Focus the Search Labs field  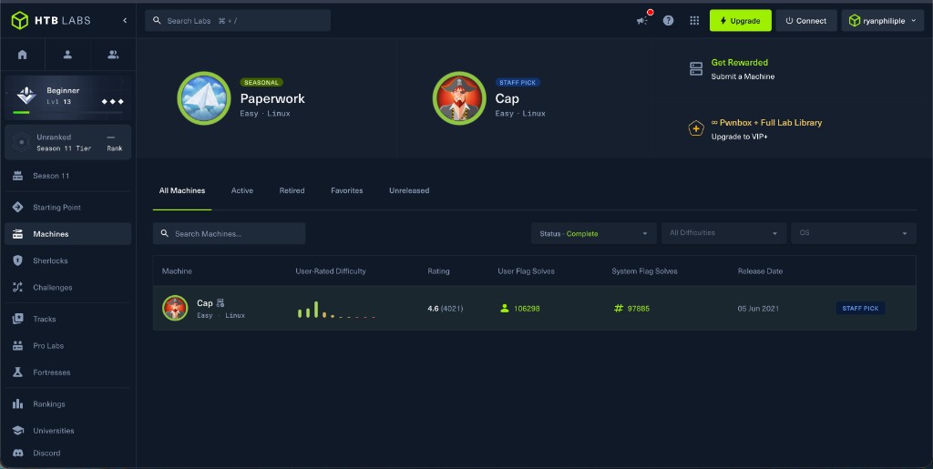[x=238, y=21]
